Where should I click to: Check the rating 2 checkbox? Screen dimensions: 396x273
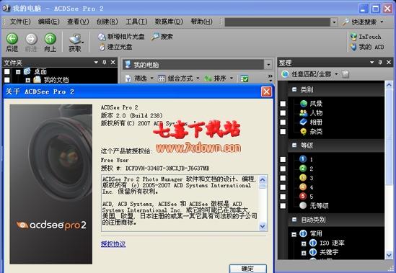(283, 169)
